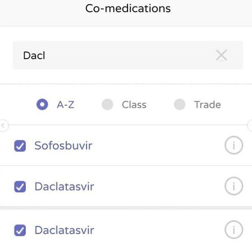252x248 pixels.
Task: Select the Trade radio button
Action: [180, 104]
